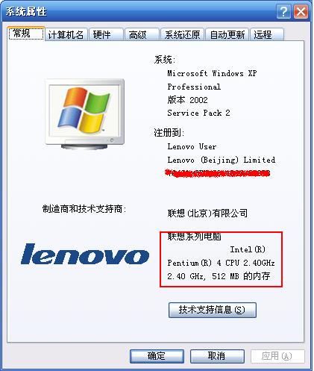Image resolution: width=314 pixels, height=371 pixels.
Task: Go to the 系统还原 tab
Action: point(183,34)
